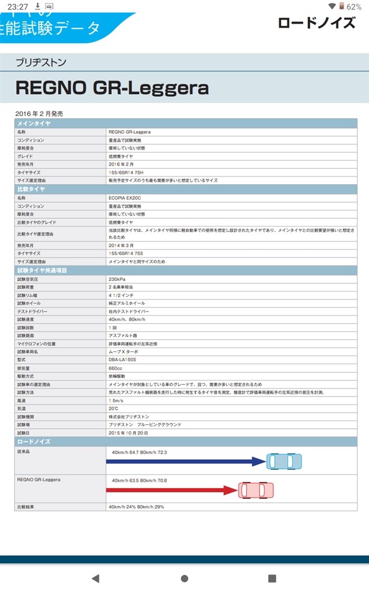Tap the 排気量 row label

pos(23,368)
